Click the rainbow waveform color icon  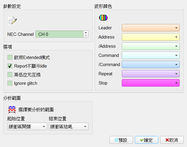pos(103,18)
